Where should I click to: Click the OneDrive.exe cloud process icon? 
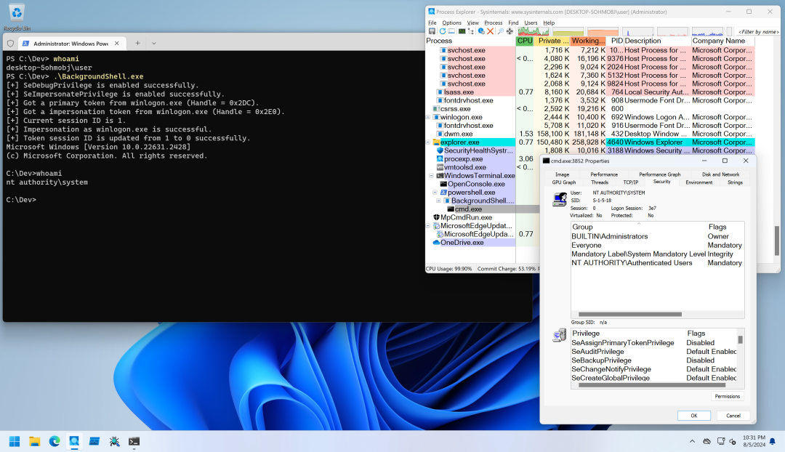pyautogui.click(x=436, y=242)
